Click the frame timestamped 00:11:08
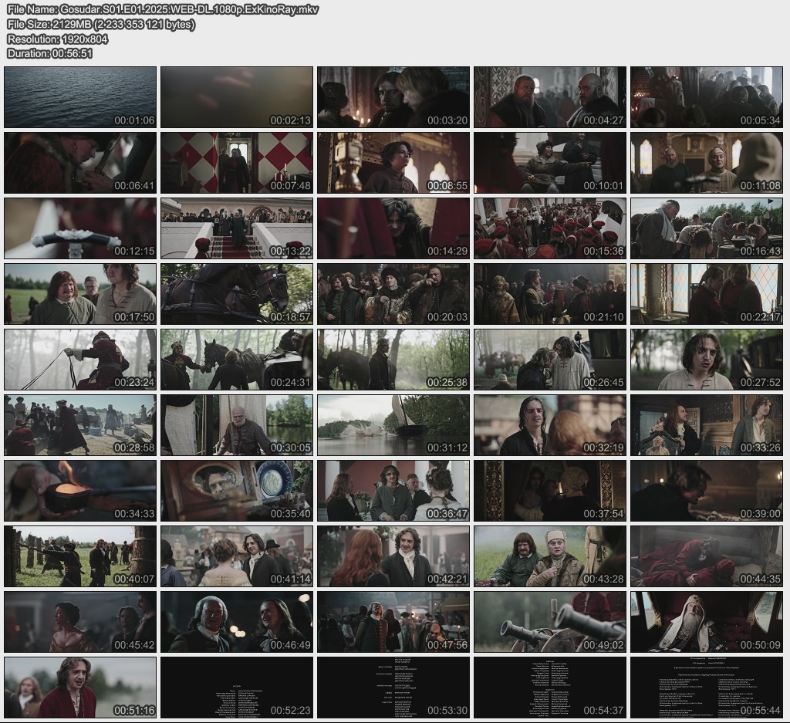 click(x=707, y=163)
